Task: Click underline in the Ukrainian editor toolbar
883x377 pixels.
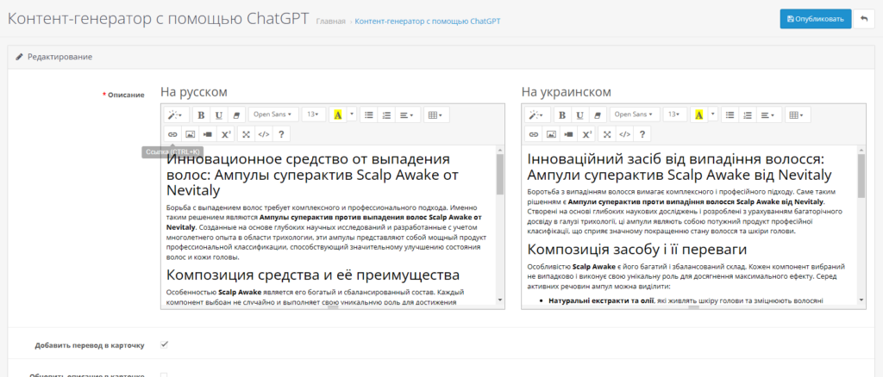Action: (x=580, y=114)
